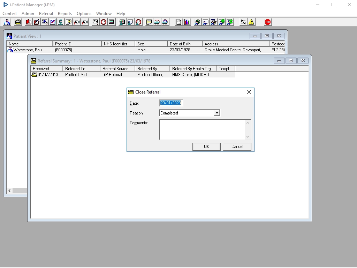Click the person with green arrows icon
Viewport: 357px width, 268px height.
[x=230, y=22]
